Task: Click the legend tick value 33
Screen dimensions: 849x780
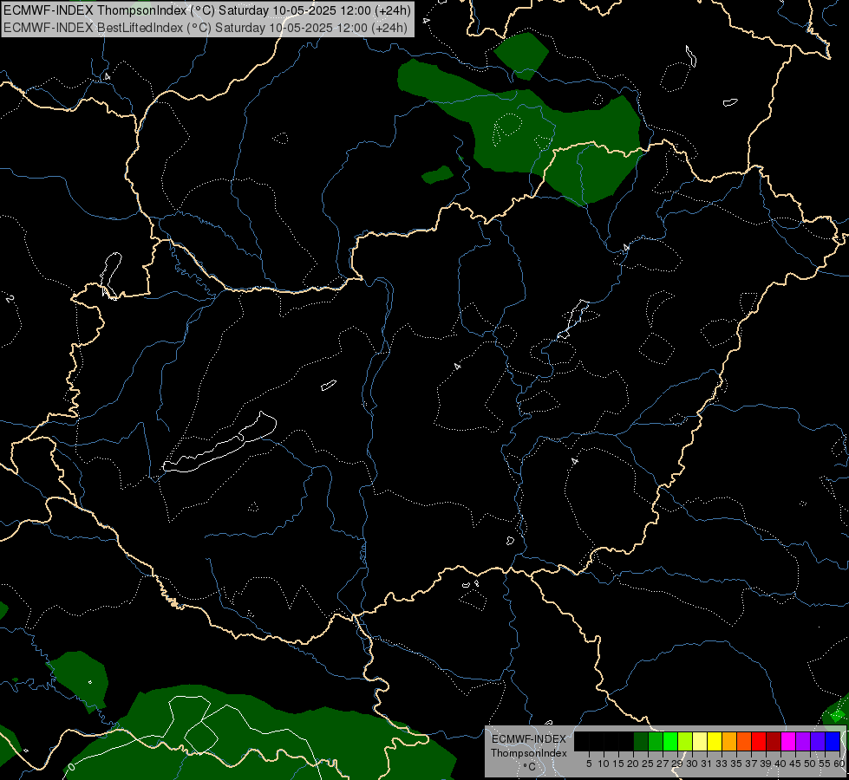Action: point(722,764)
